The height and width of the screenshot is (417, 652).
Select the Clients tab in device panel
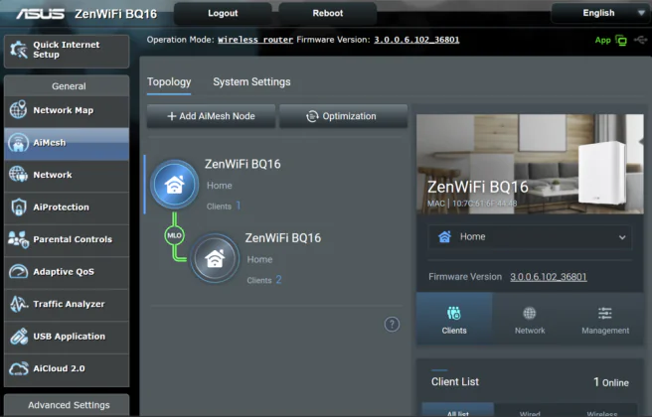point(454,319)
